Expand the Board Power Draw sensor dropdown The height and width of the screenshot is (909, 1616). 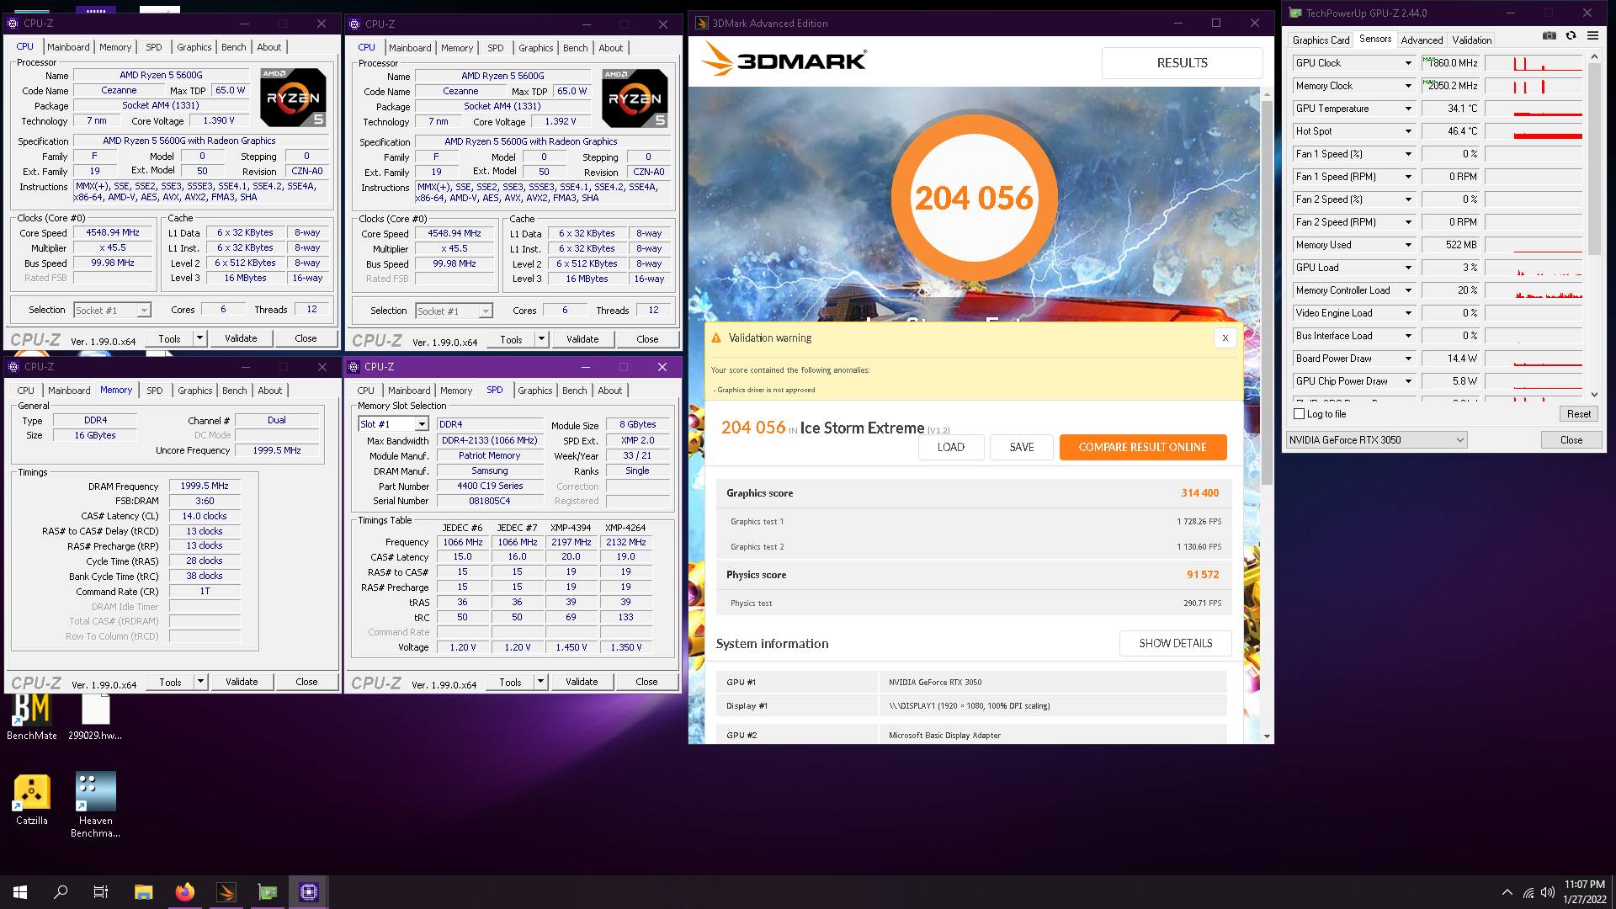coord(1408,359)
